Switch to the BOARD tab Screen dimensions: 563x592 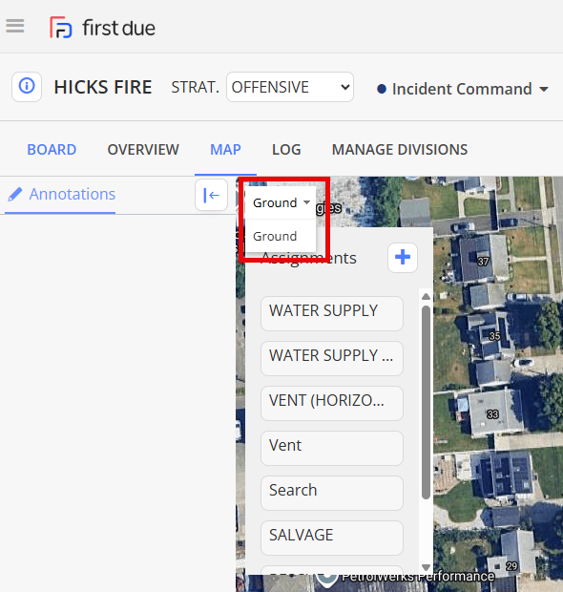[x=52, y=150]
